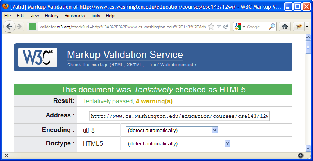Click the Forward navigation arrow

coord(18,27)
